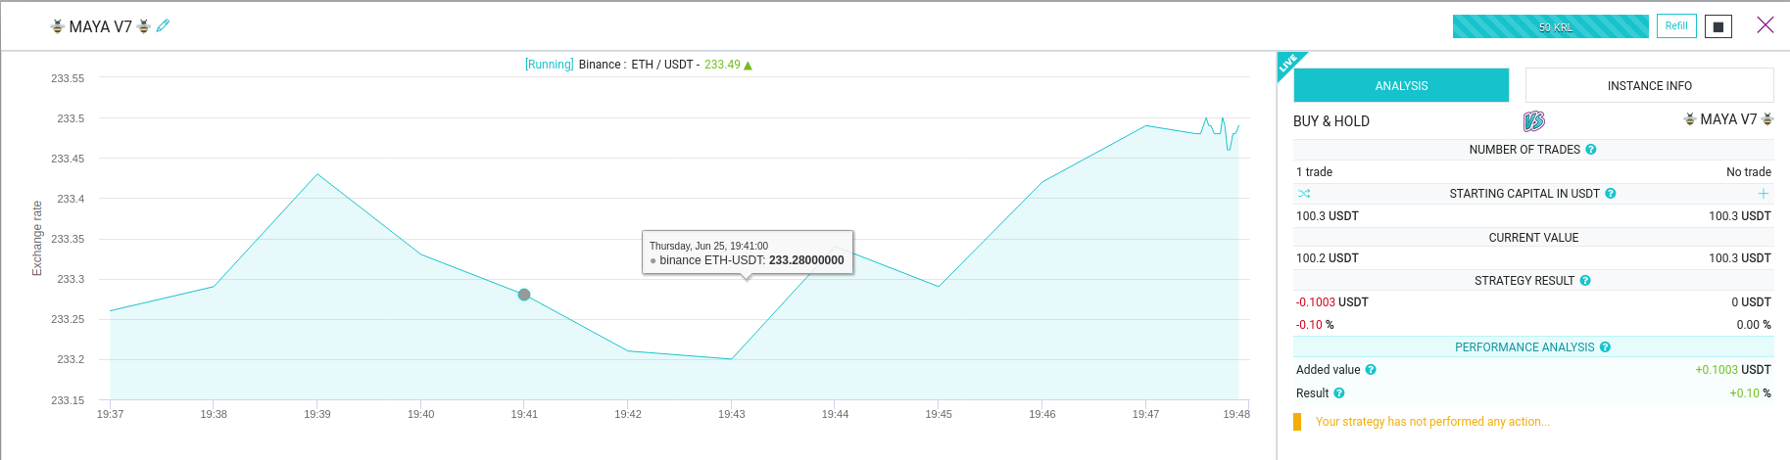Viewport: 1790px width, 460px height.
Task: Click the Performance Analysis section header
Action: pos(1524,347)
